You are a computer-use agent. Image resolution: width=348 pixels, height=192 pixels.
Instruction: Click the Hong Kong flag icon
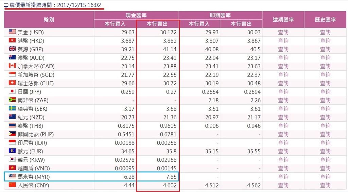pos(12,40)
